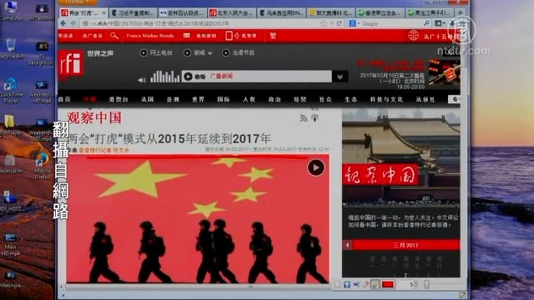Screen dimensions: 534x300
Task: Open the 政治 section in the navigation bar
Action: pyautogui.click(x=275, y=99)
